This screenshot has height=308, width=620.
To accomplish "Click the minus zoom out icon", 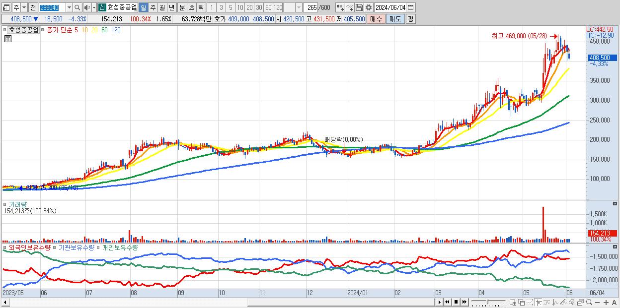I will [598, 303].
